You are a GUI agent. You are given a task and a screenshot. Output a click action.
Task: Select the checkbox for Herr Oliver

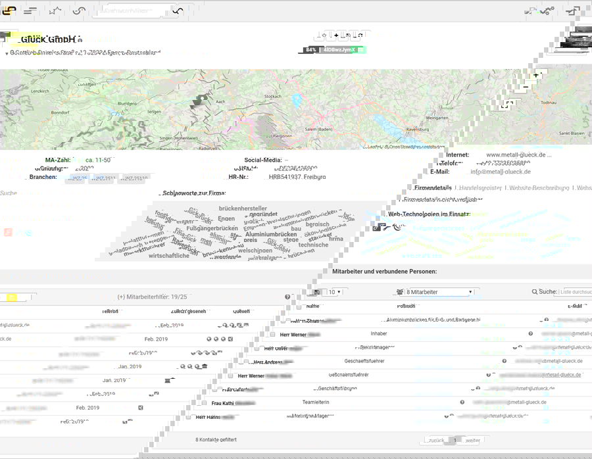257,349
